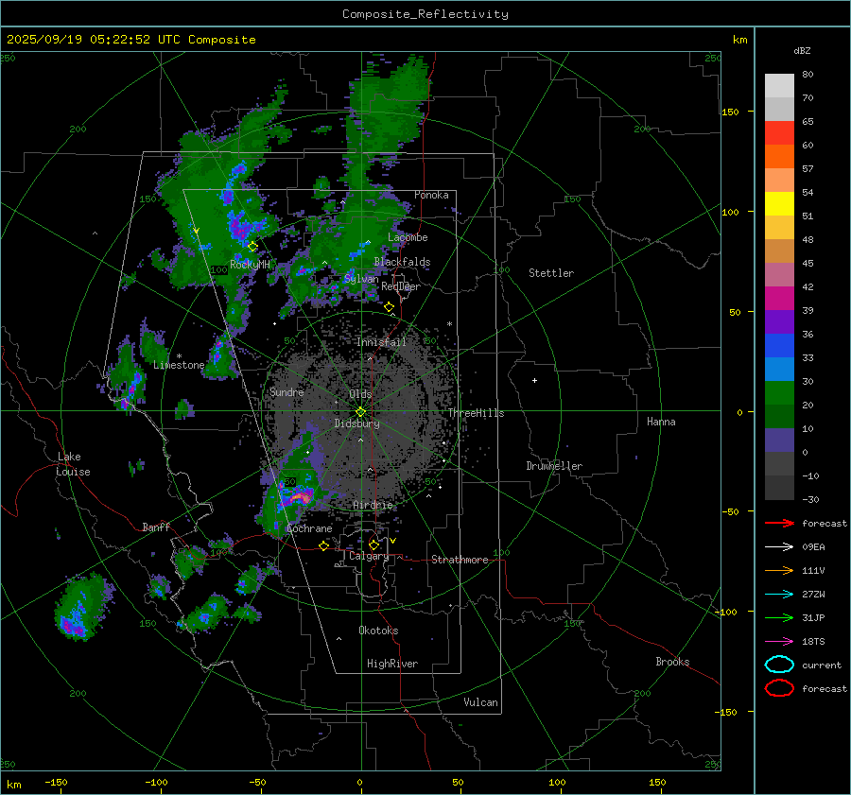This screenshot has width=851, height=795.
Task: Select the white 09EA arrow icon
Action: pos(778,546)
